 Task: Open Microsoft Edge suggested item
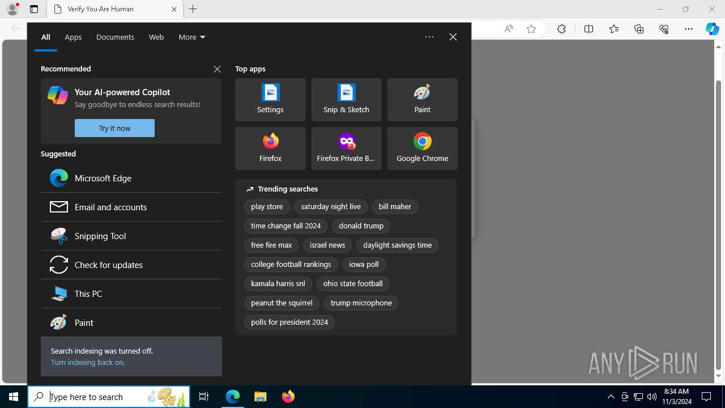pyautogui.click(x=131, y=178)
